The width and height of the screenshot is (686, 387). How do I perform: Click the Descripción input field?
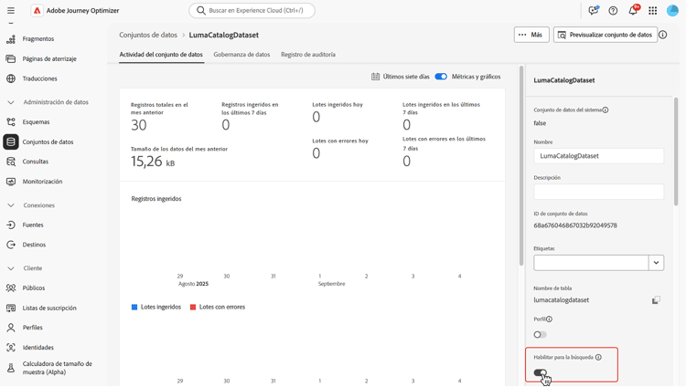click(598, 192)
